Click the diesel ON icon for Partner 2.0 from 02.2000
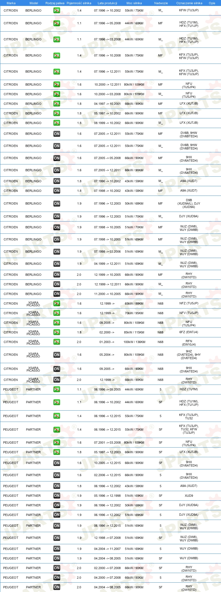 click(x=57, y=568)
